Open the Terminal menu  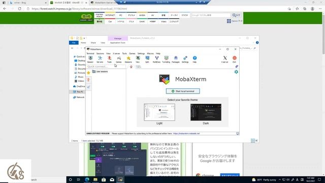pyautogui.click(x=90, y=53)
